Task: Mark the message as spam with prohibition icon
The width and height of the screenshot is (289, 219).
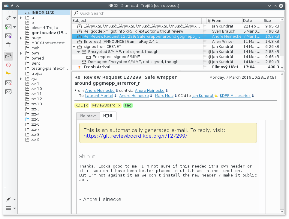Action: [8, 65]
